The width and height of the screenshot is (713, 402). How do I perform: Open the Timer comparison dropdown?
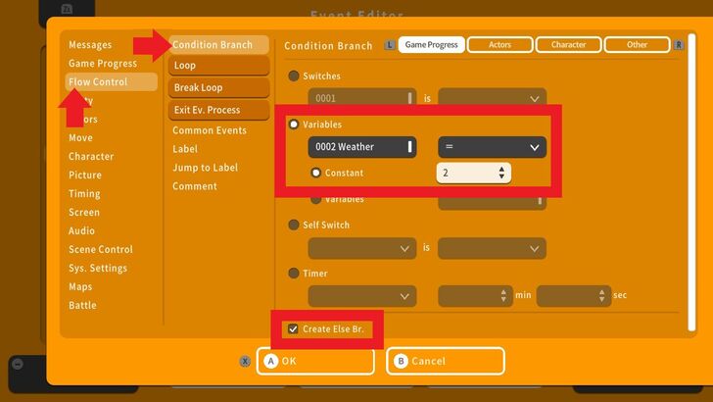361,296
